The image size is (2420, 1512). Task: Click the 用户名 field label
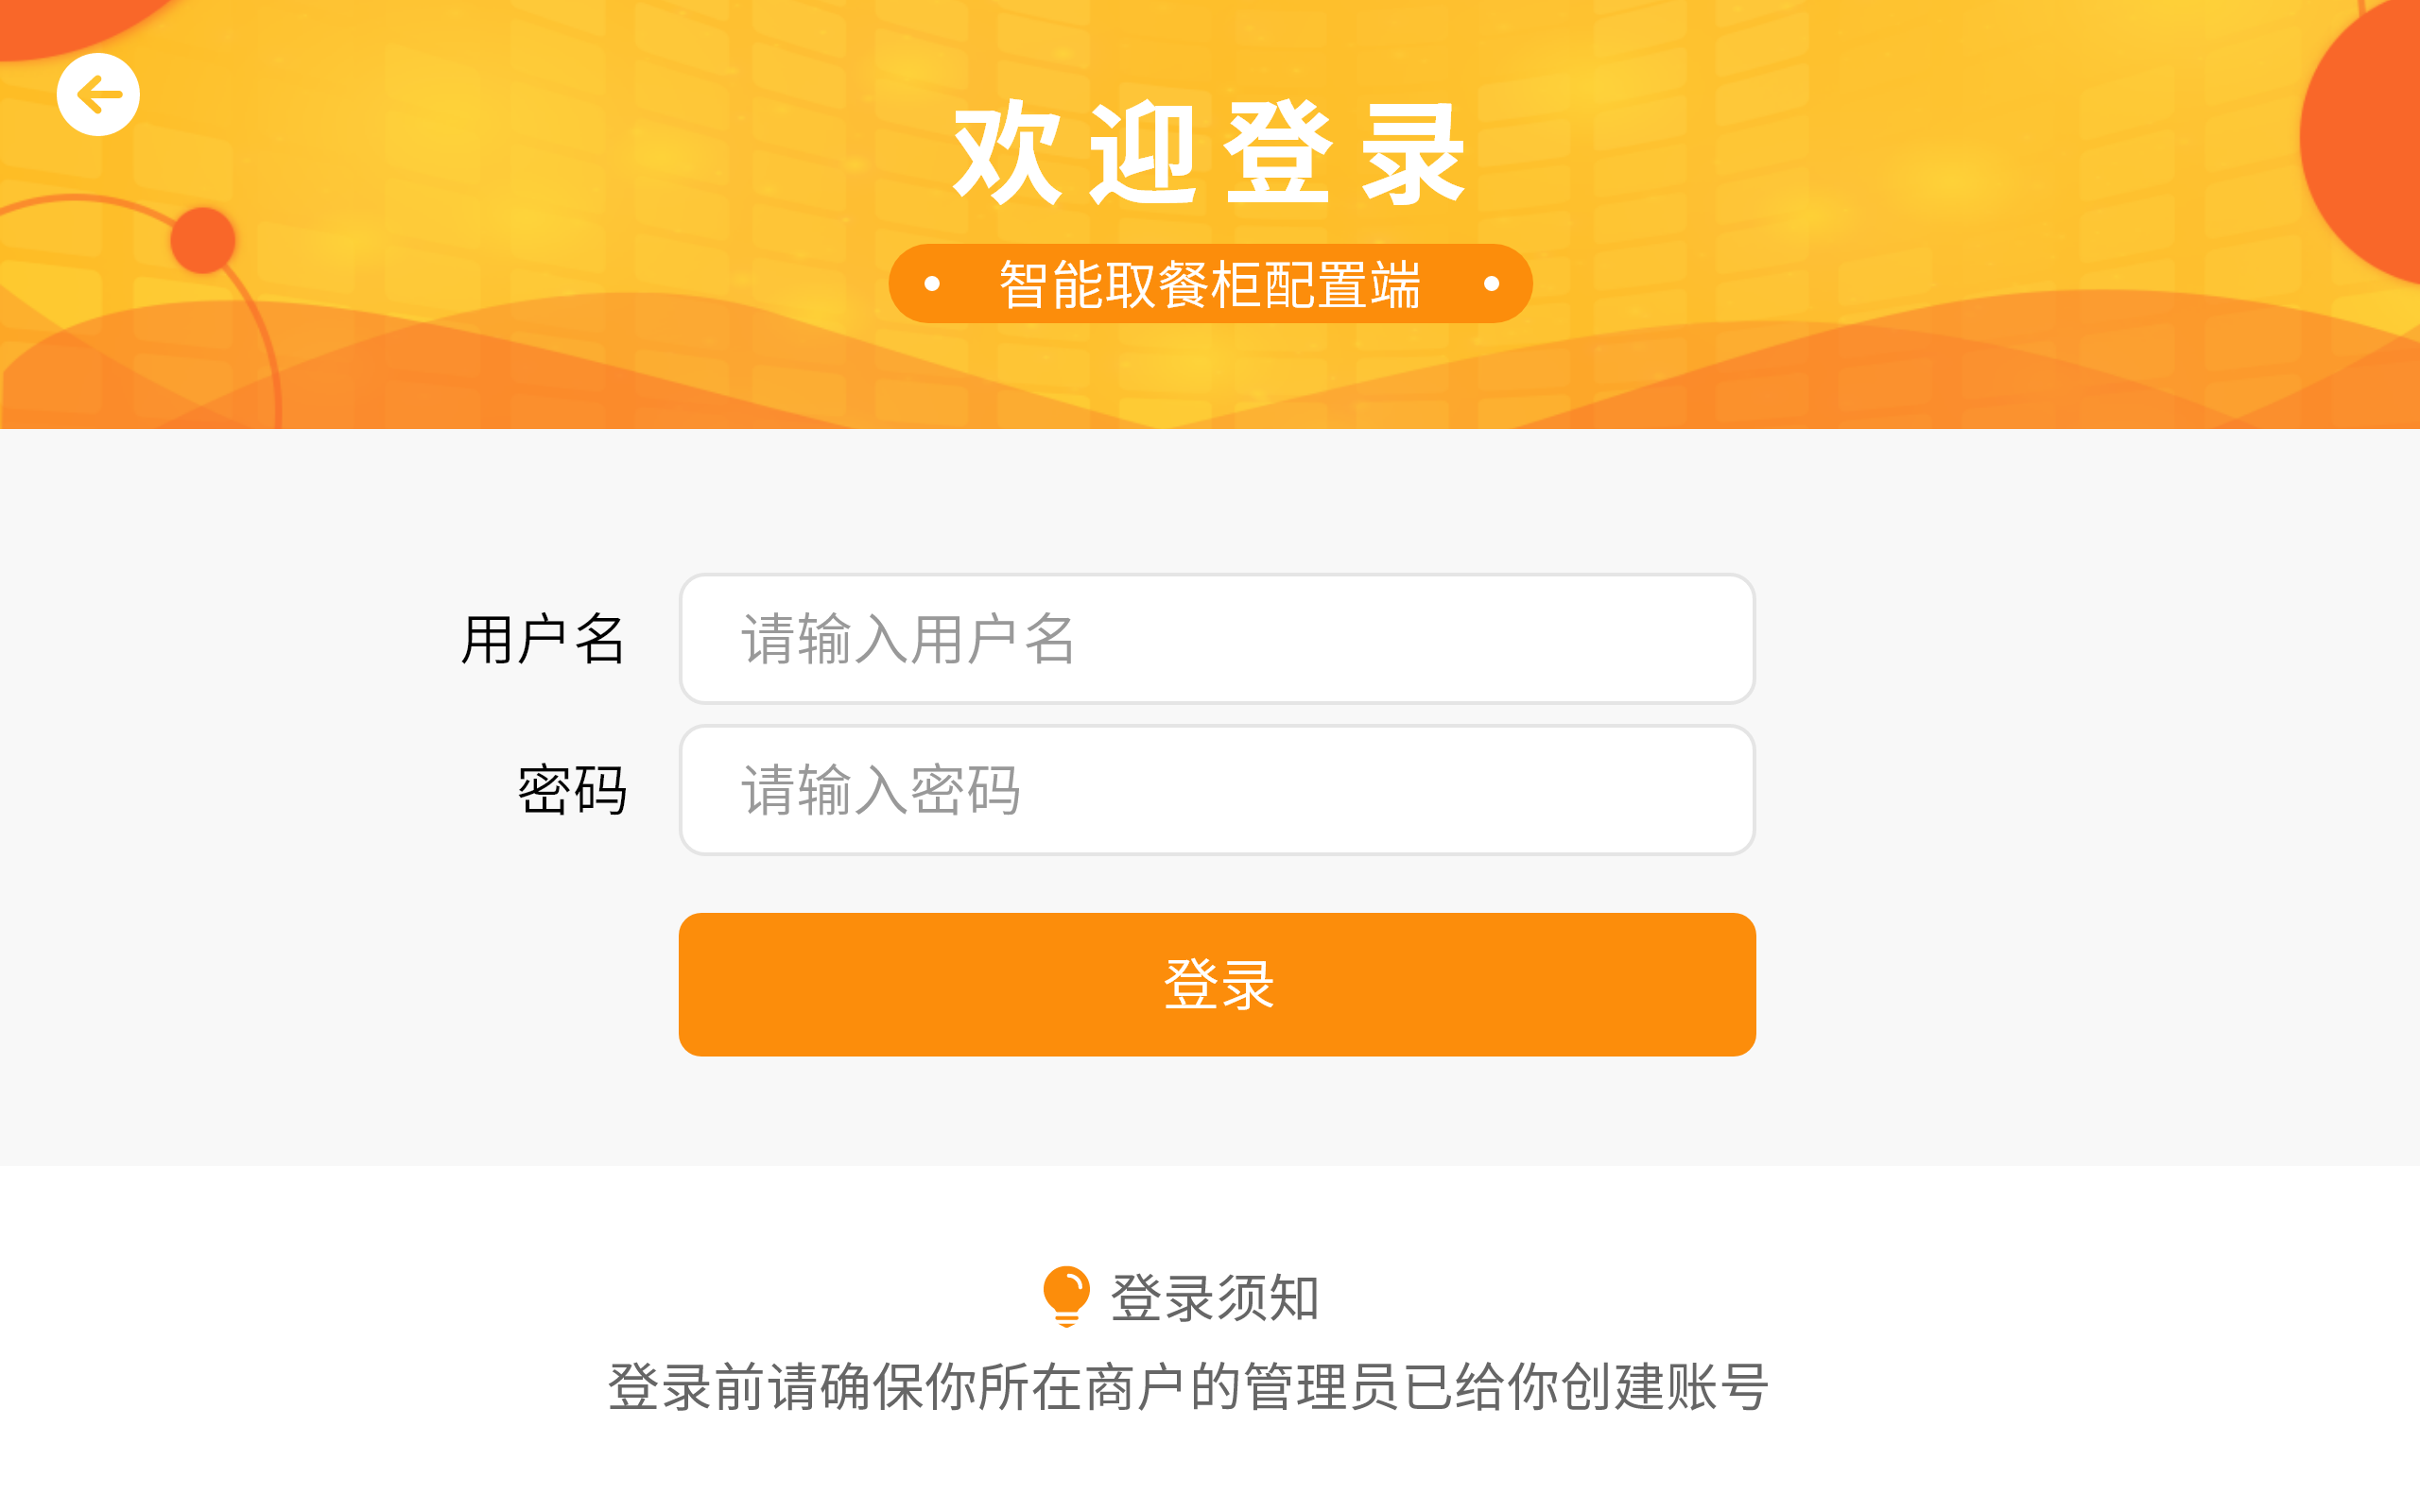[x=543, y=640]
